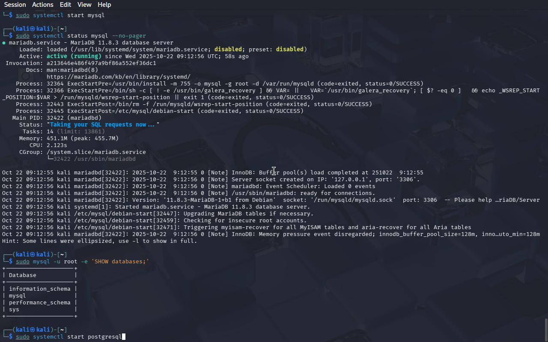Open the Help menu
Image resolution: width=548 pixels, height=342 pixels.
click(104, 5)
